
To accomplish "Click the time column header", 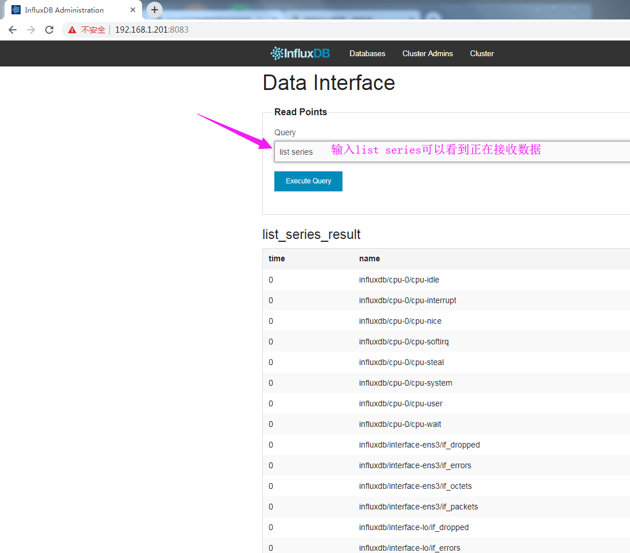I will pos(277,258).
